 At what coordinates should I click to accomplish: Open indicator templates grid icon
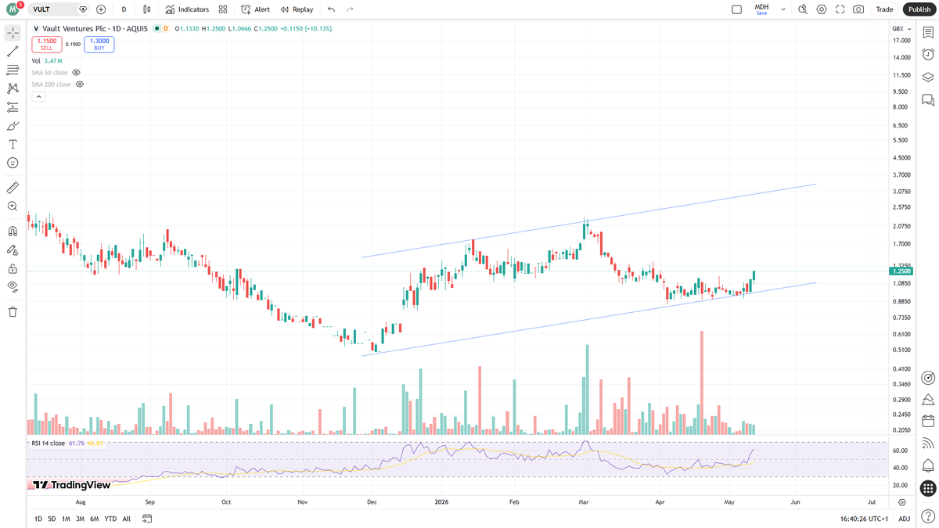pos(223,9)
